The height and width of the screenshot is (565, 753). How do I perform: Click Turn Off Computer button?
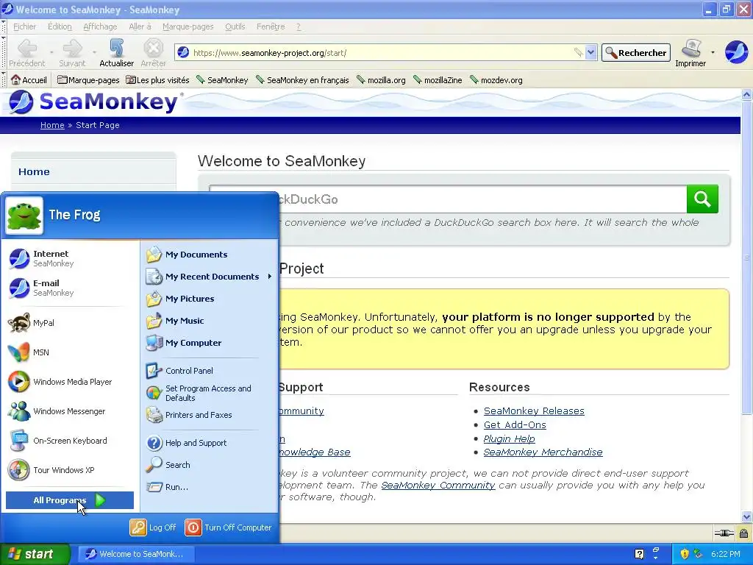[x=228, y=527]
